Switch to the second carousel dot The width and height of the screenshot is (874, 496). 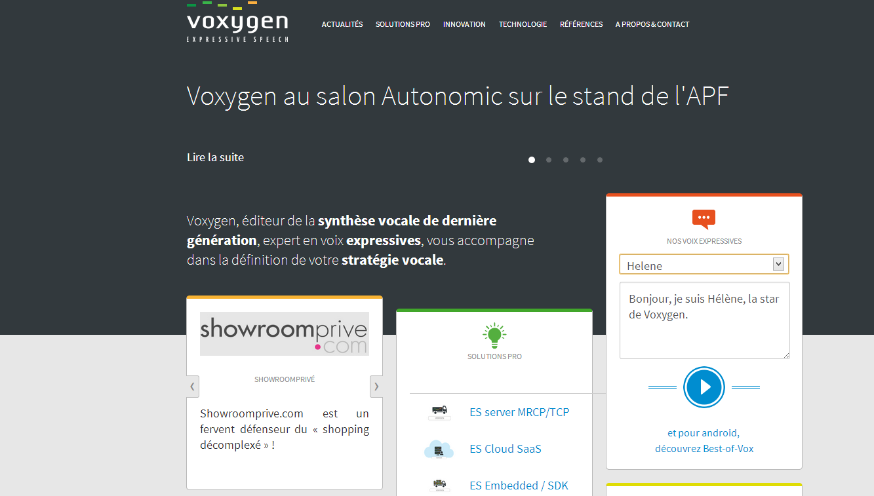549,159
